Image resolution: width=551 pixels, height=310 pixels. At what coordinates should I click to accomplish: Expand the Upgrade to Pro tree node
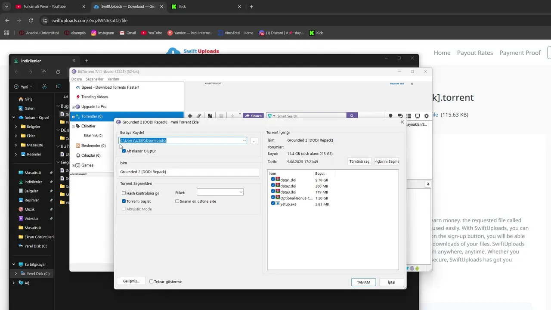coord(73,107)
